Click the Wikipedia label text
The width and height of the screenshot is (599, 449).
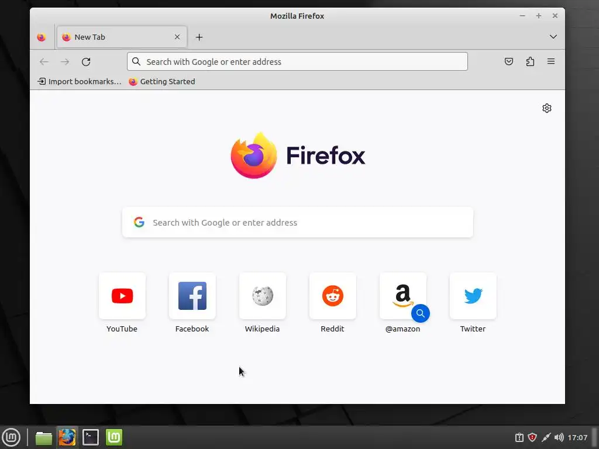pyautogui.click(x=262, y=329)
